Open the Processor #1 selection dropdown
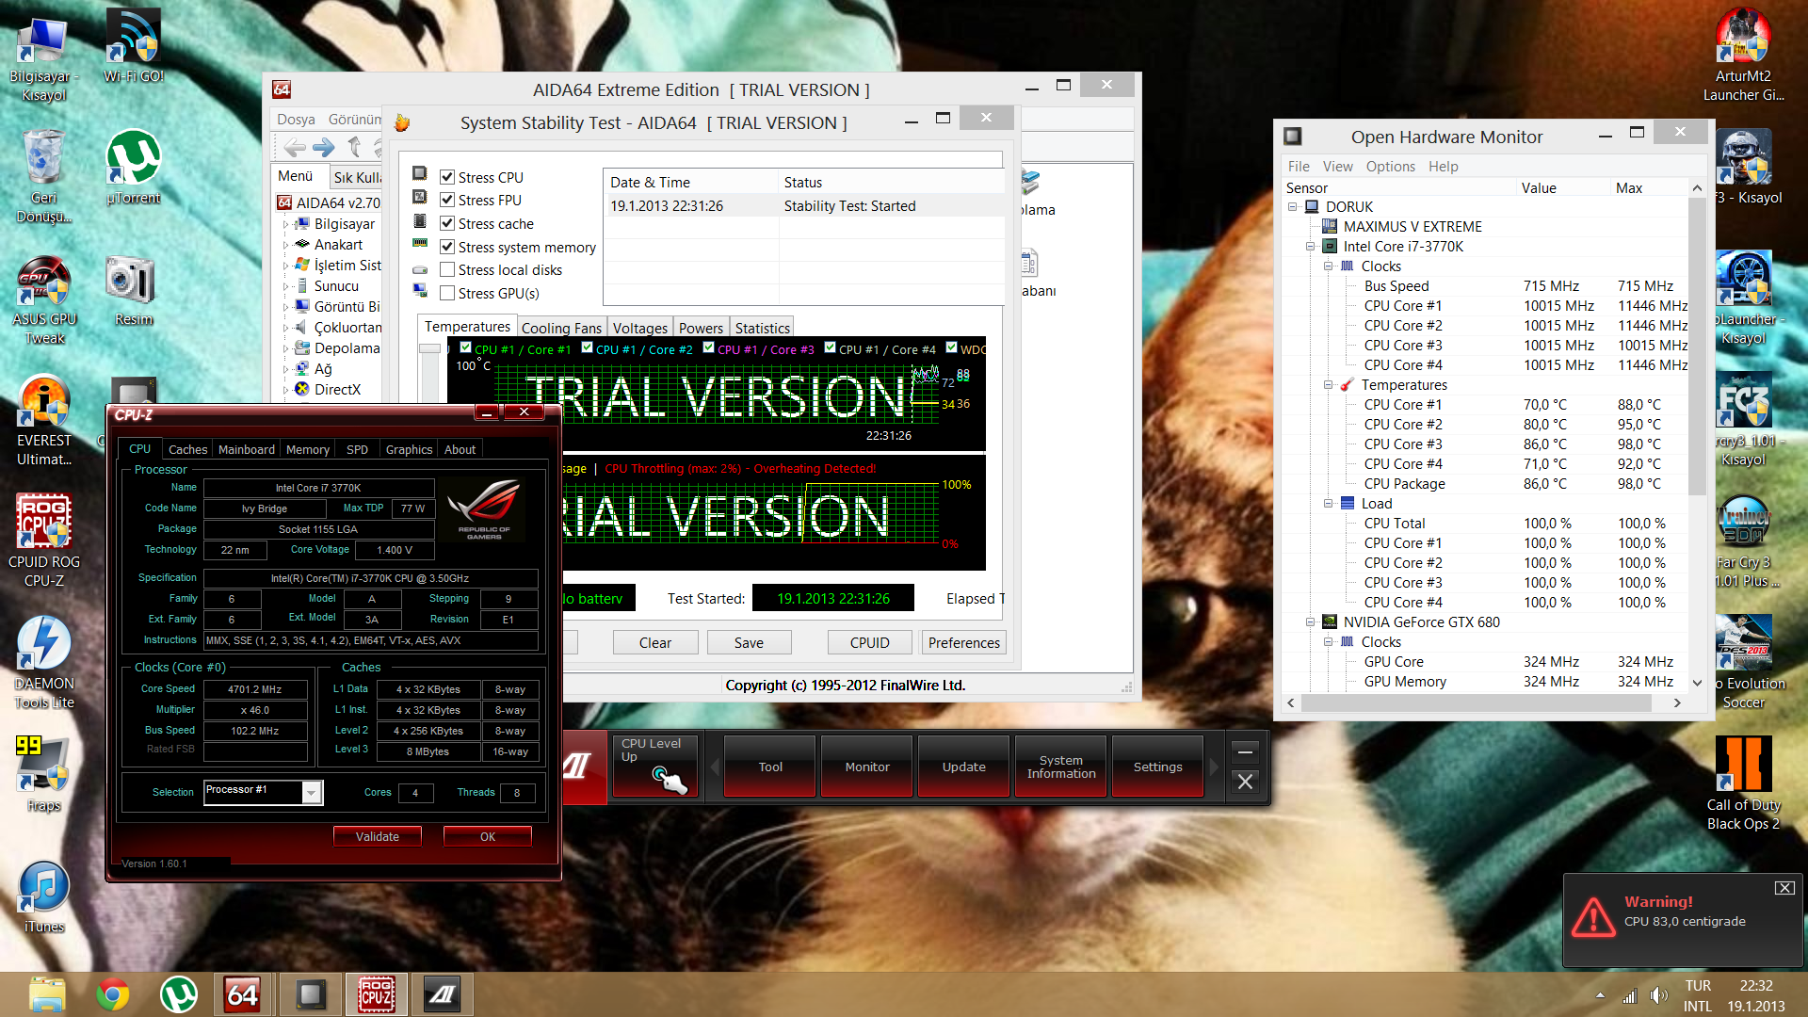 (x=312, y=793)
